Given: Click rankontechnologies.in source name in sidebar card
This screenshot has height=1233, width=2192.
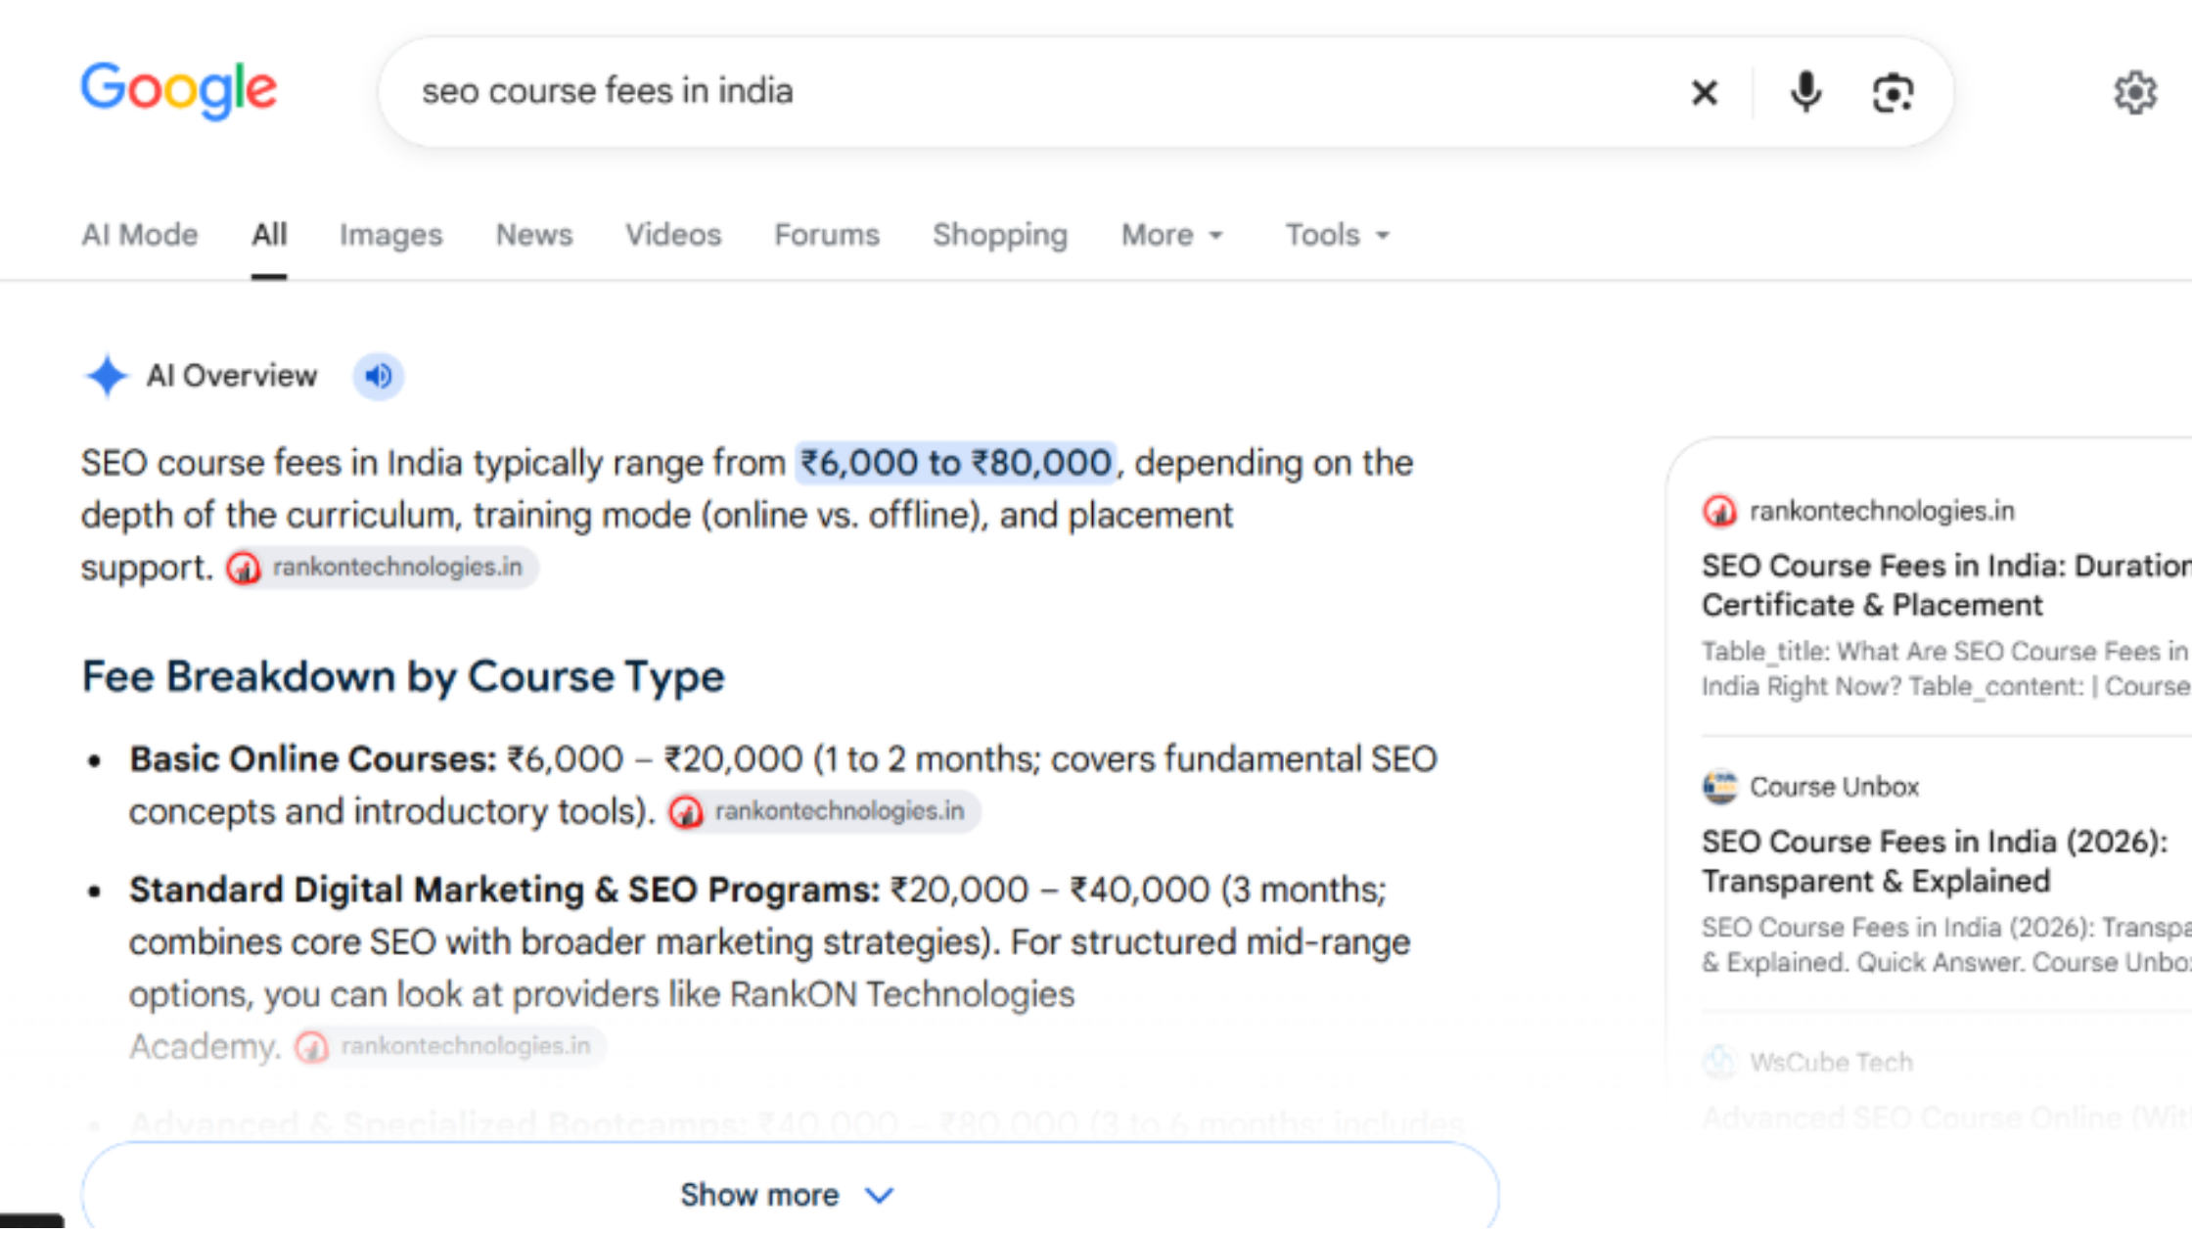Looking at the screenshot, I should 1882,511.
